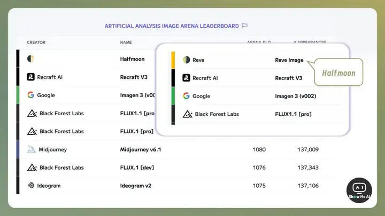Screen dimensions: 385x216
Task: Click the NAME column header
Action: coord(126,42)
